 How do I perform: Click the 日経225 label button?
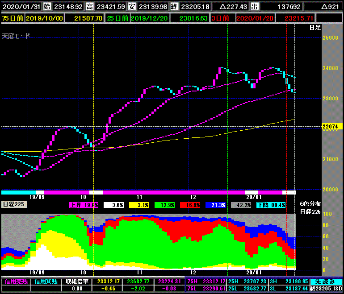point(15,204)
